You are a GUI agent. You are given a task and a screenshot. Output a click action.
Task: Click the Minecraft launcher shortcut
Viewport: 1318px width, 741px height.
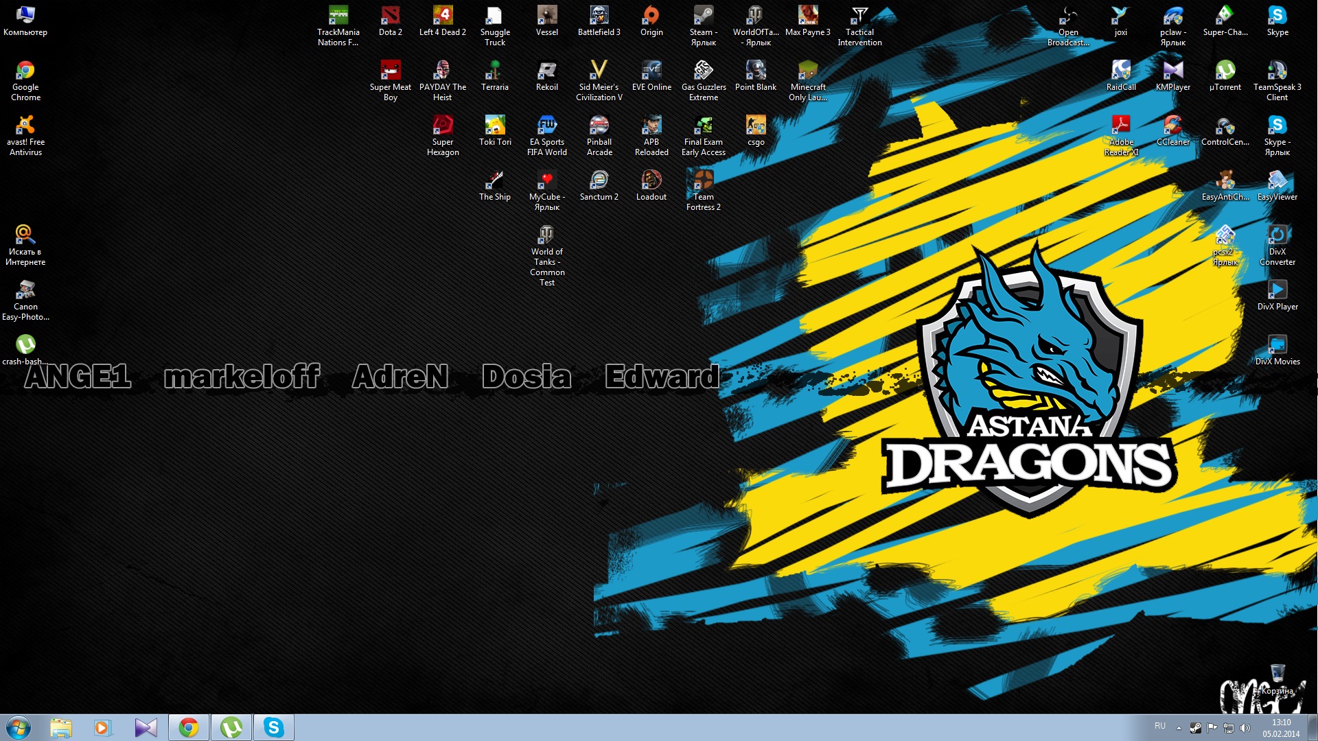click(807, 71)
